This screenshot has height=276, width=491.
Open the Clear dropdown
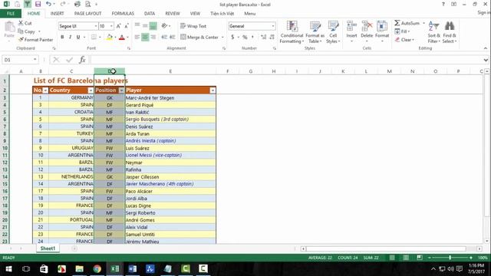pos(404,40)
